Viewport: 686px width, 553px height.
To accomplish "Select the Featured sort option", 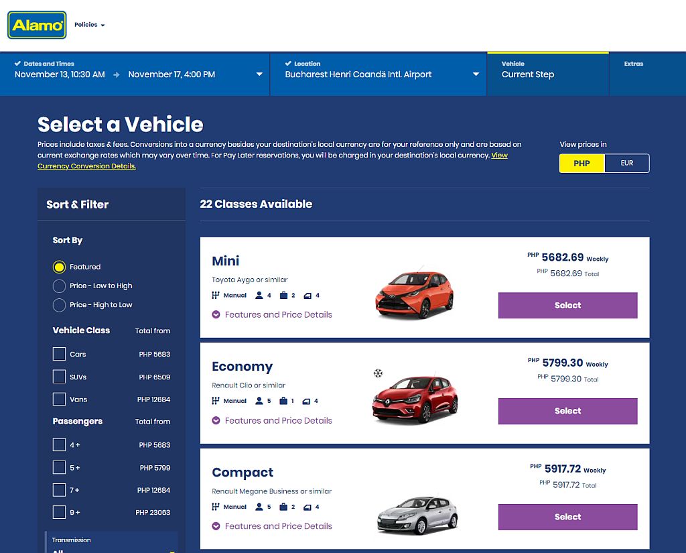I will click(x=59, y=267).
